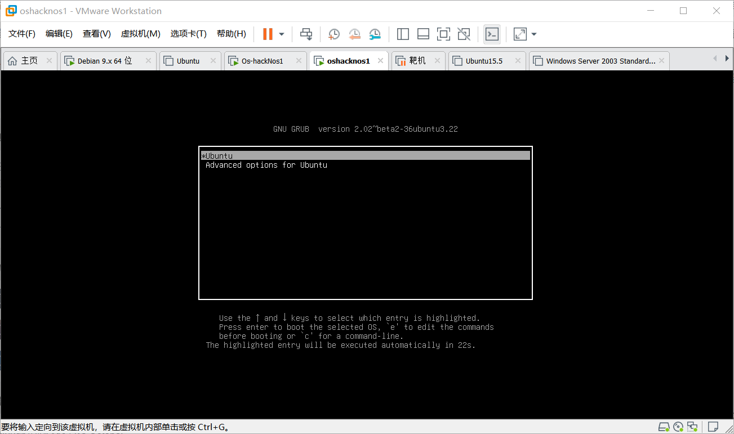Take a snapshot with the clock-plus icon

(x=333, y=34)
